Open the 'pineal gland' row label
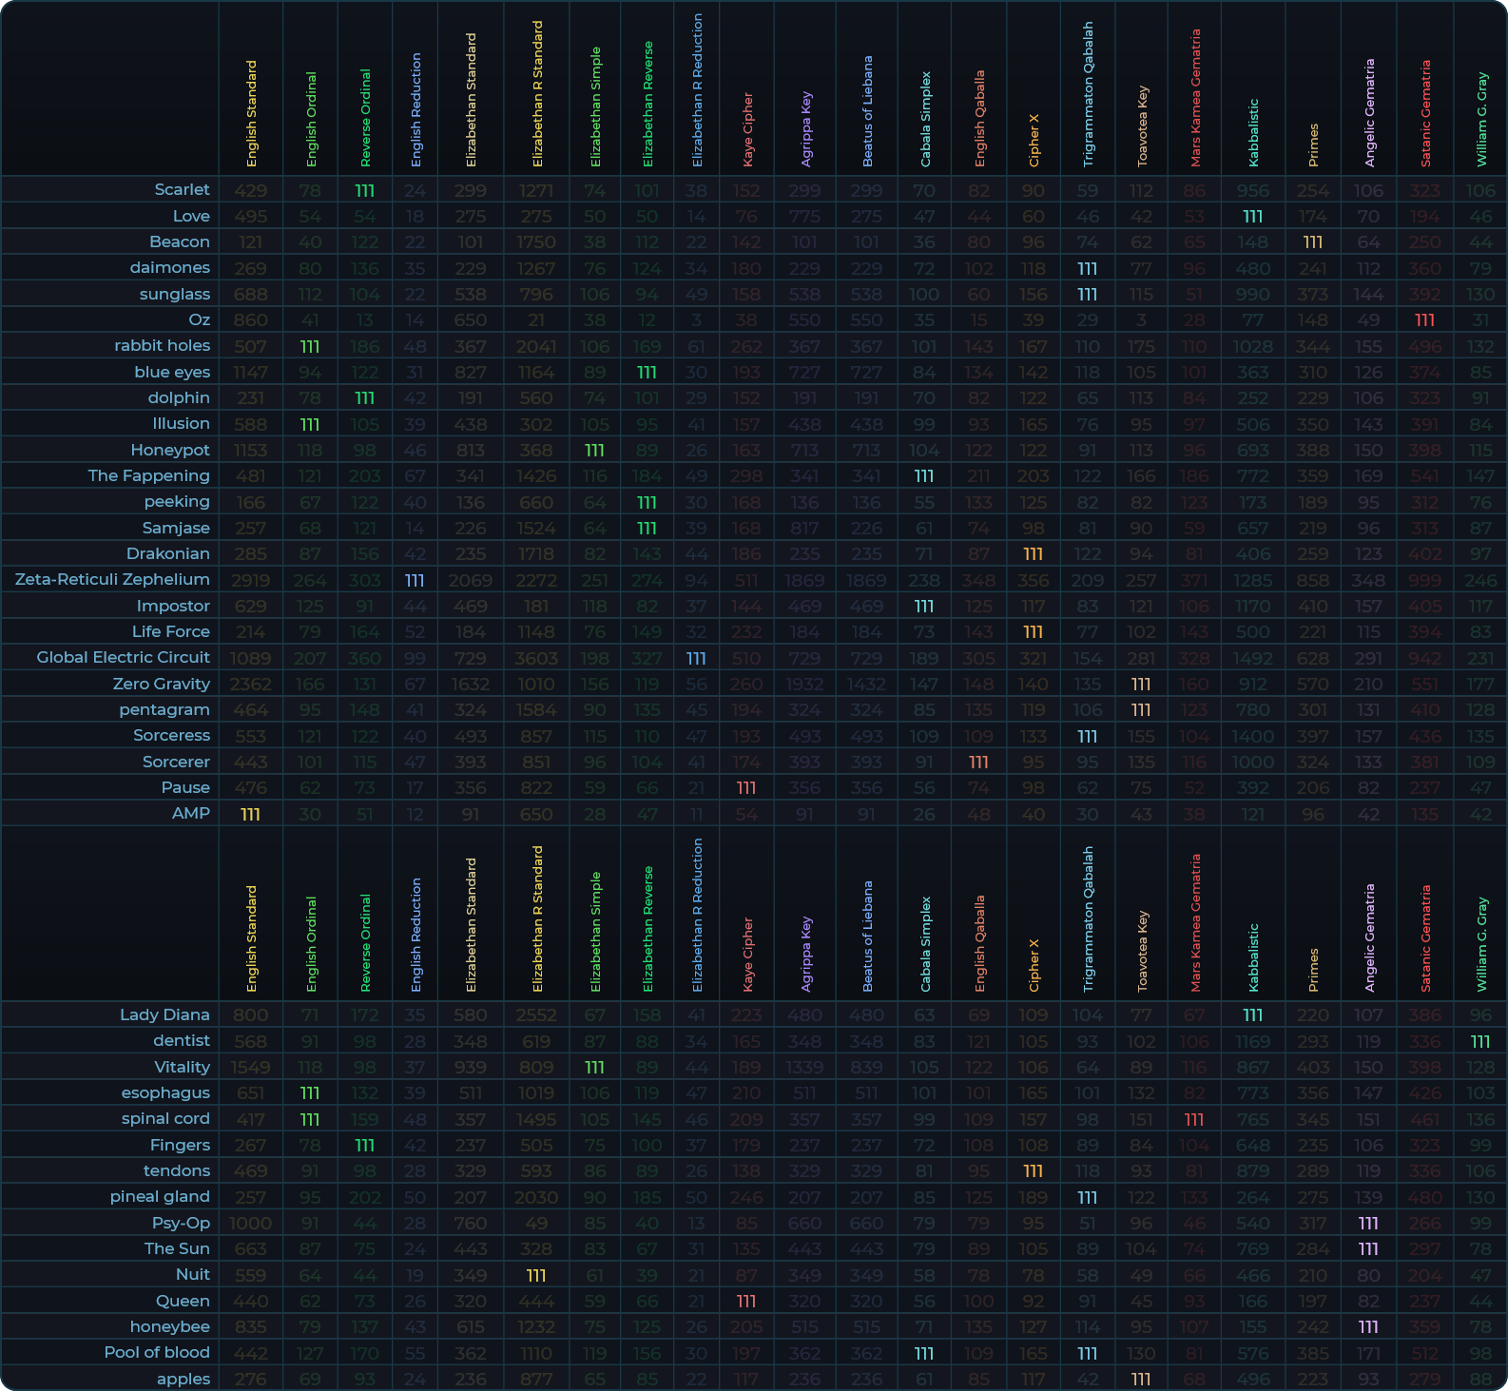This screenshot has width=1508, height=1391. tap(159, 1196)
